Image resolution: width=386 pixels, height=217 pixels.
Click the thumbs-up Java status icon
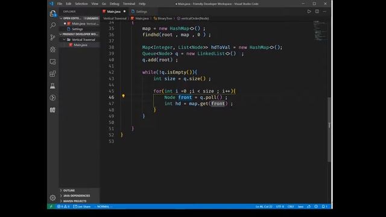[x=309, y=206]
